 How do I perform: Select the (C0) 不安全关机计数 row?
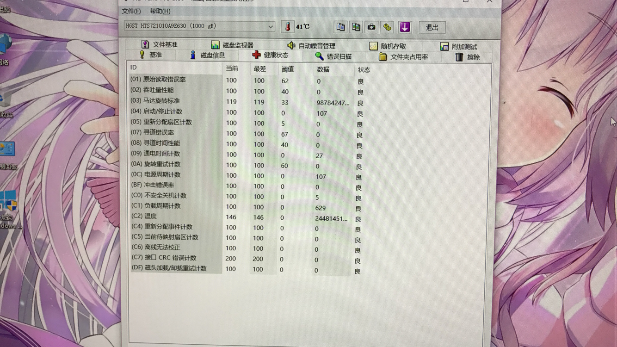(247, 197)
